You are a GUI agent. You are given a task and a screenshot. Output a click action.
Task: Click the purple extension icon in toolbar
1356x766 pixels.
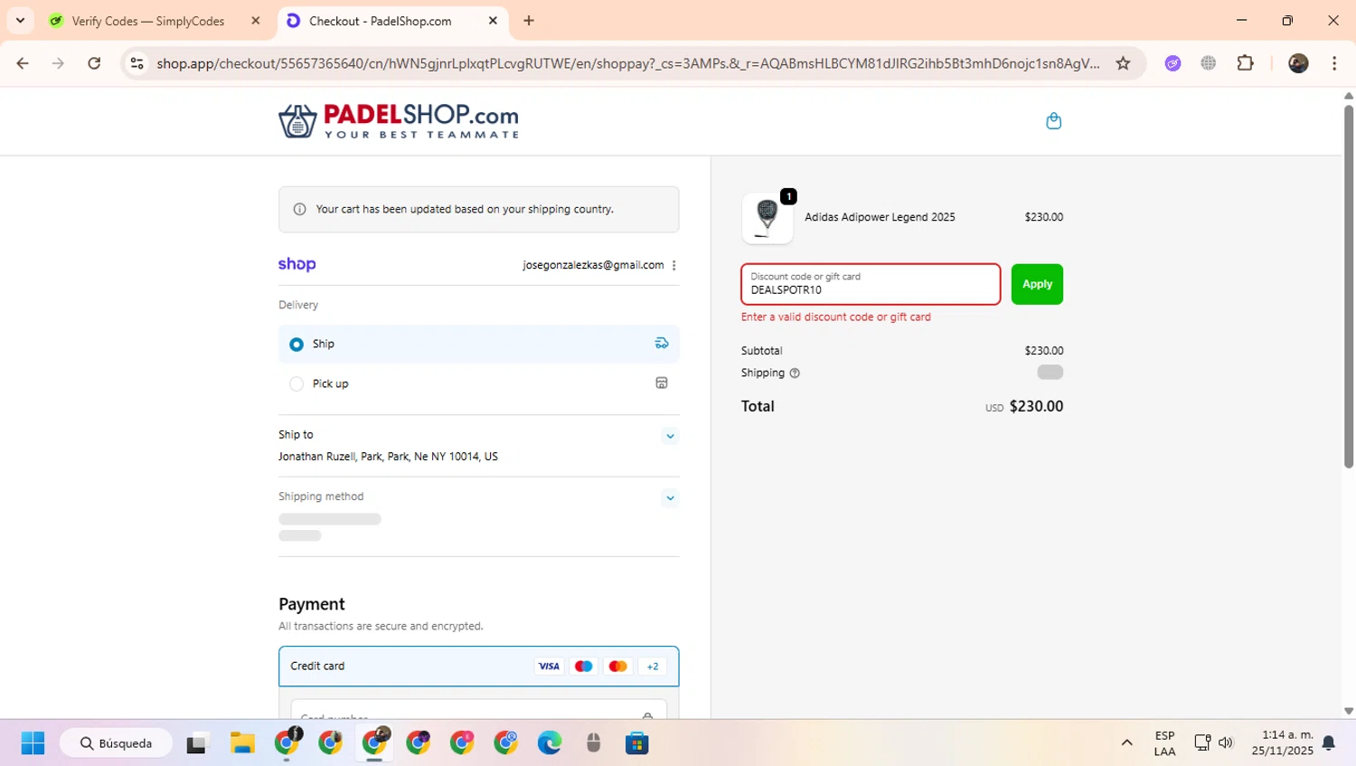point(1172,63)
